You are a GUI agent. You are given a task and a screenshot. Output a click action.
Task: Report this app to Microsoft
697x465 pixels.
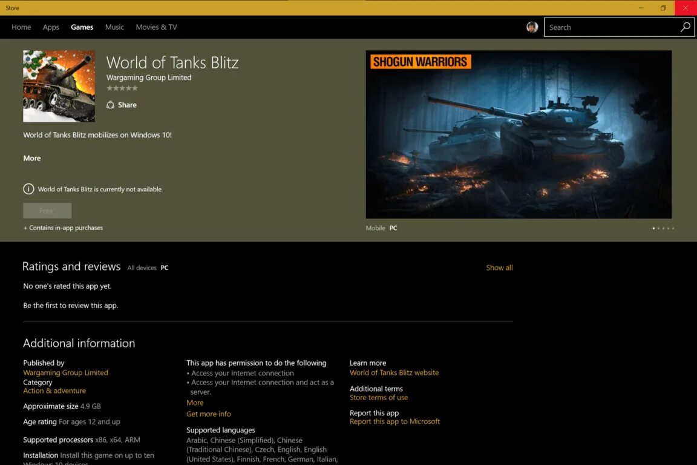coord(394,421)
